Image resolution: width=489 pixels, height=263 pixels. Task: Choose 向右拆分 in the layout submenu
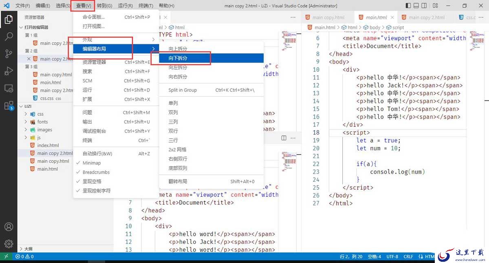[211, 77]
